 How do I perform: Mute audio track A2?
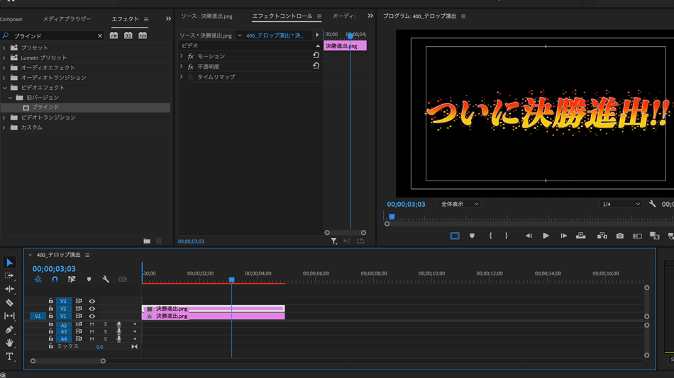pos(92,325)
